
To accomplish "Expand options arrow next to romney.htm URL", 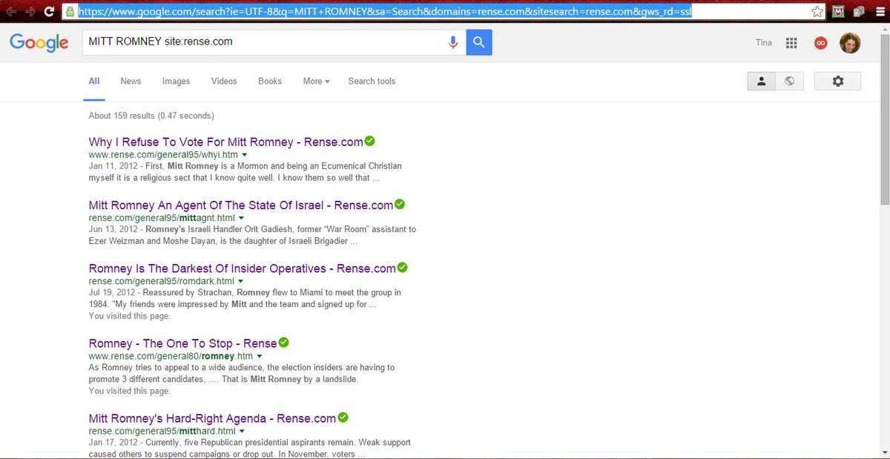I will click(x=260, y=357).
